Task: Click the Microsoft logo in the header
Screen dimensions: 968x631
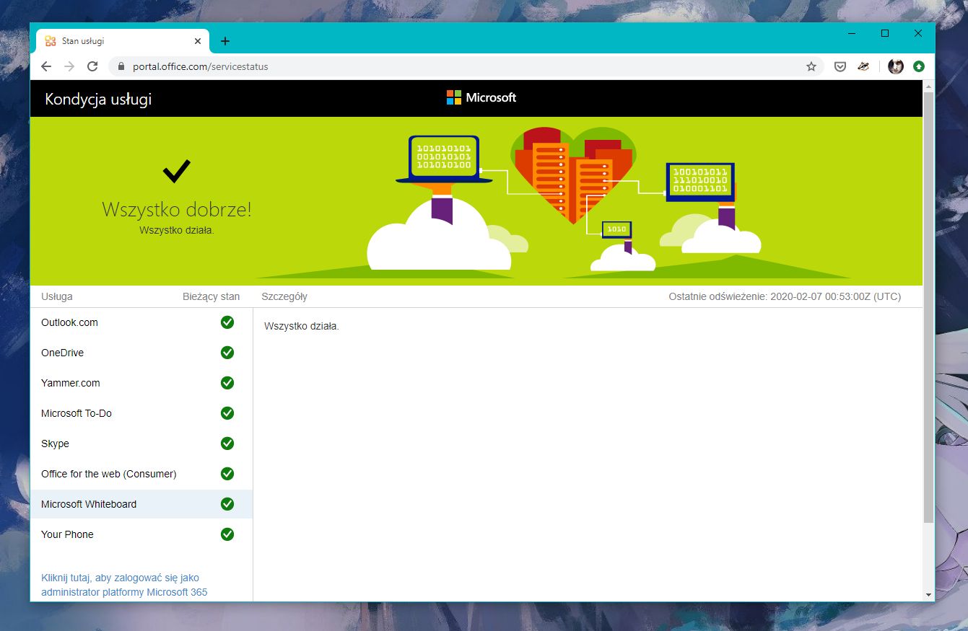Action: [481, 97]
